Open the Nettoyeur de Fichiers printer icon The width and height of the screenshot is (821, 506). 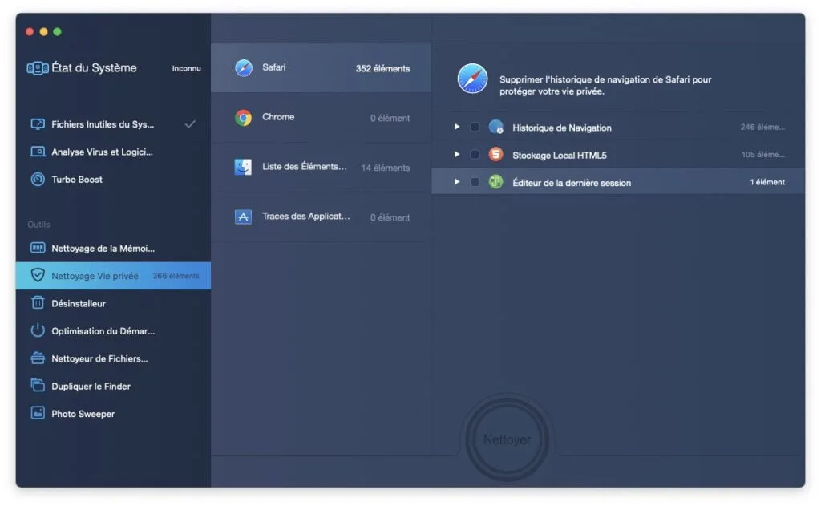click(38, 358)
